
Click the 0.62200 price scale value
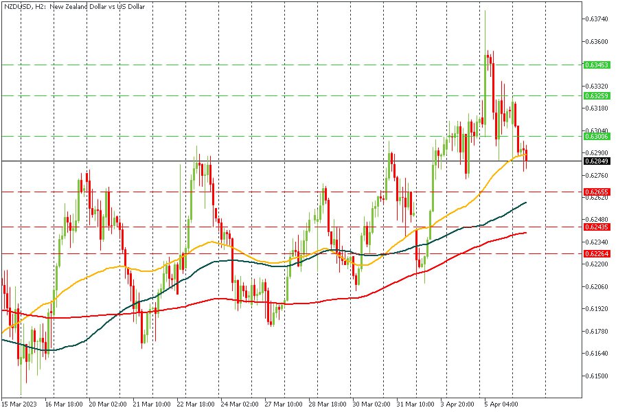coord(596,264)
